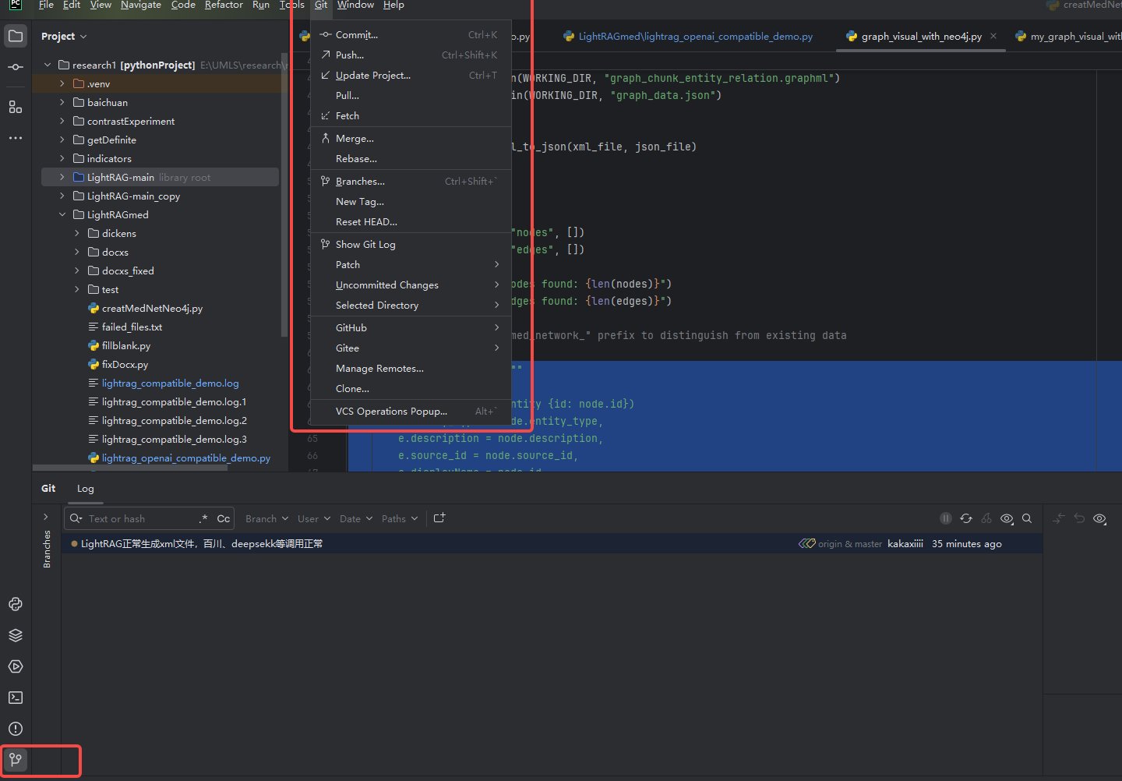1122x781 pixels.
Task: Click the project tree vertical scrollbar
Action: [x=284, y=195]
